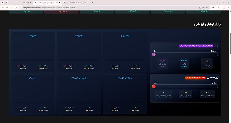
Task: Open the password manager key icon
Action: tap(213, 7)
